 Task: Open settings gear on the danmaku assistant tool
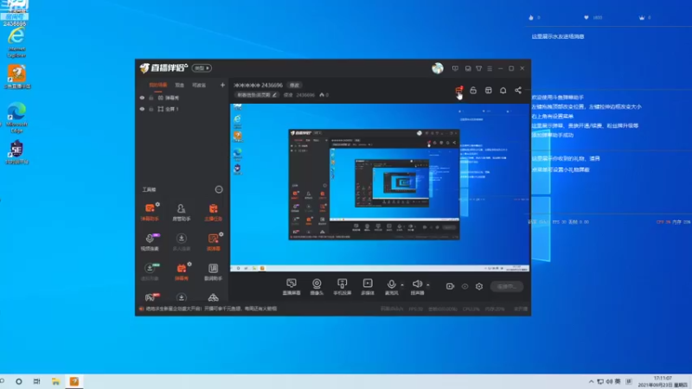tap(157, 205)
